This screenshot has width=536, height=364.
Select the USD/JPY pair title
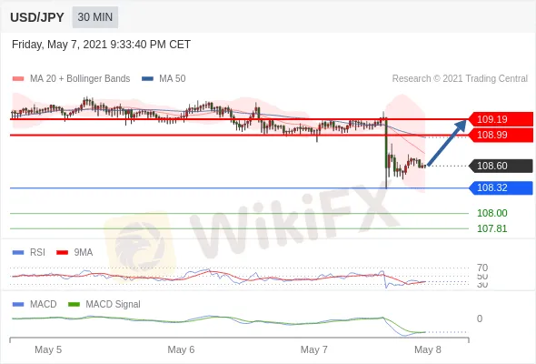(x=37, y=17)
